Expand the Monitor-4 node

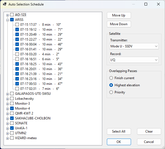7,109
